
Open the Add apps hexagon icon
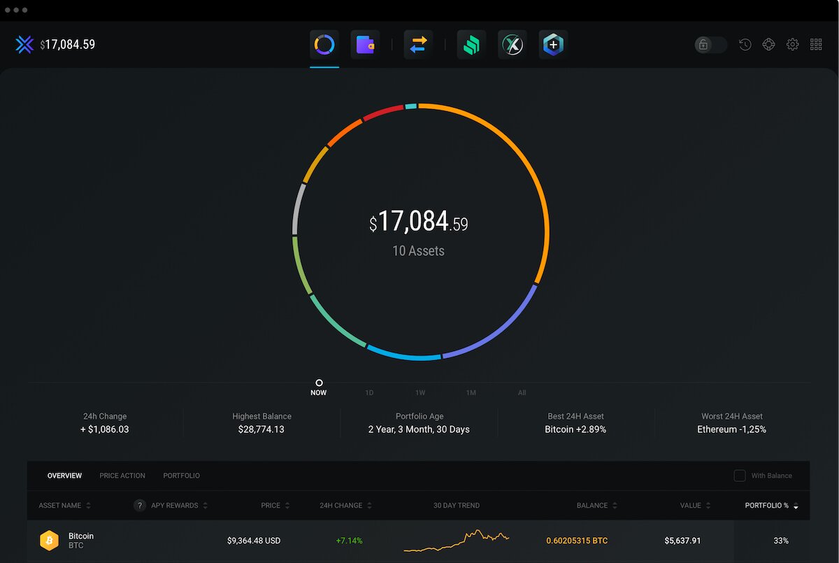[552, 44]
